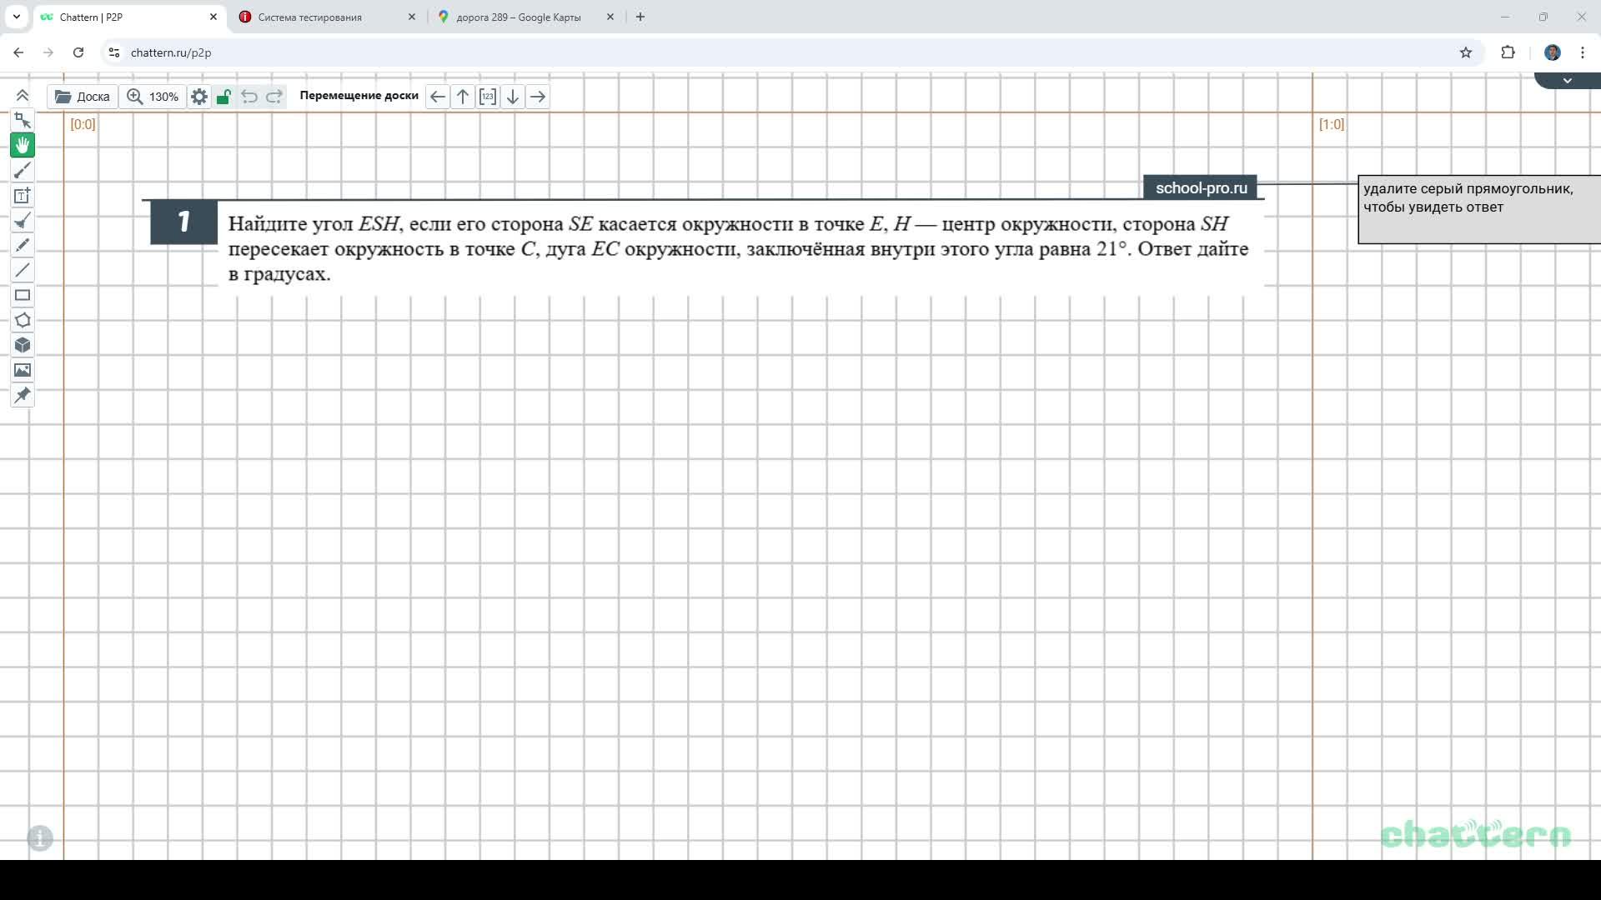Open the Доска board menu button
This screenshot has height=900, width=1601.
(83, 97)
